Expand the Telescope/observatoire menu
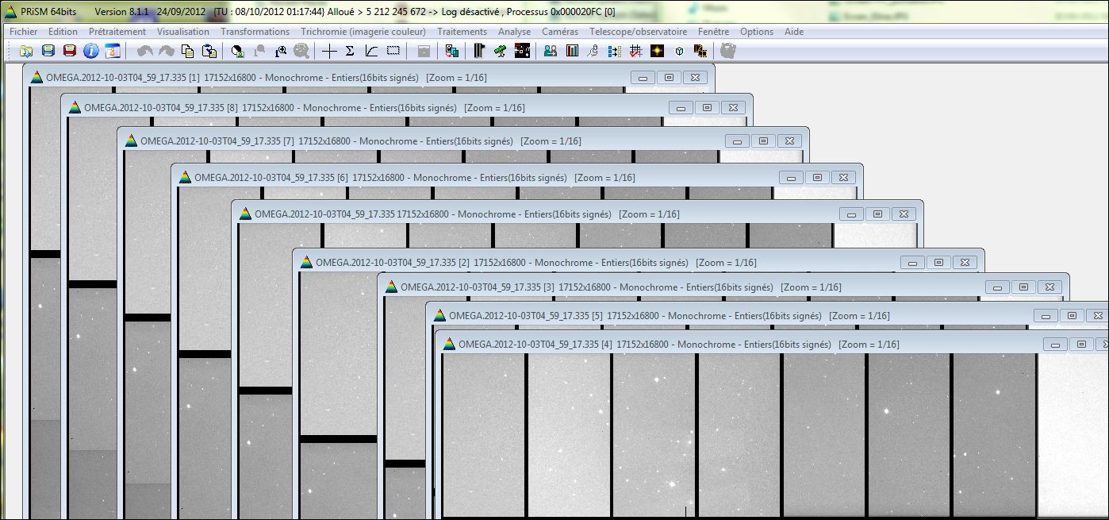 pyautogui.click(x=638, y=32)
